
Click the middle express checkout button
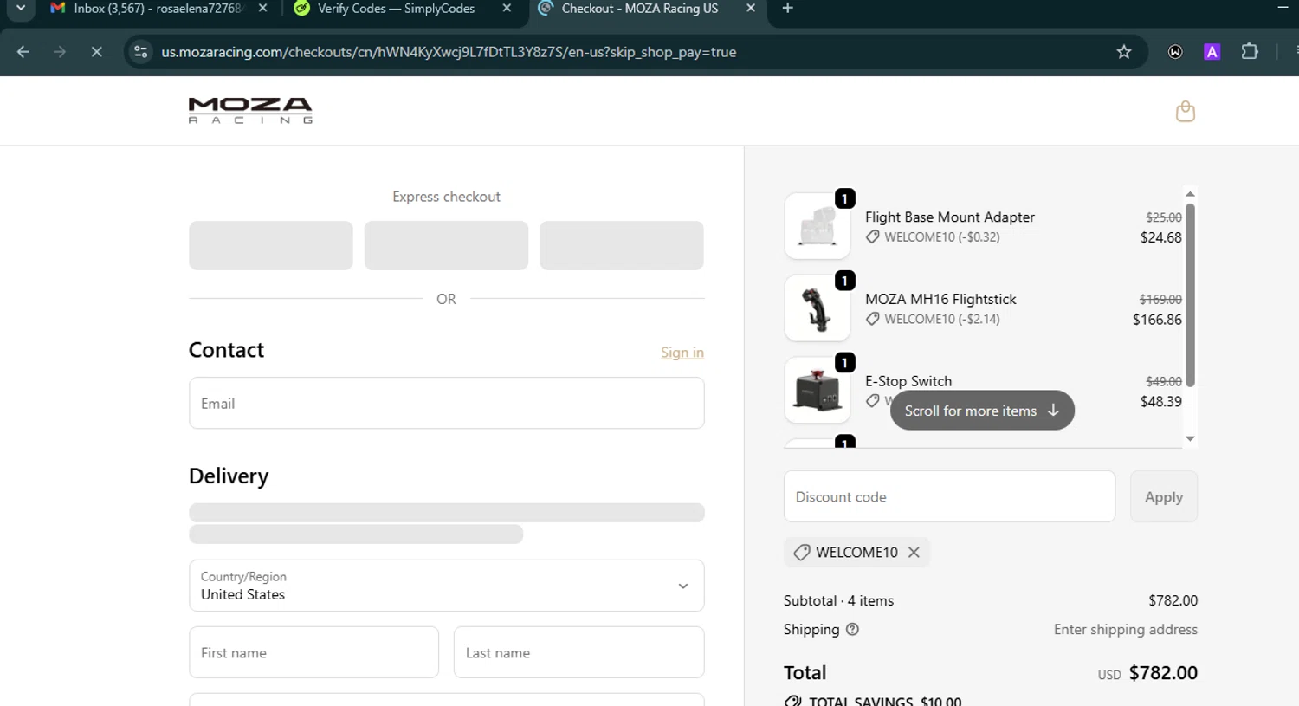(446, 245)
